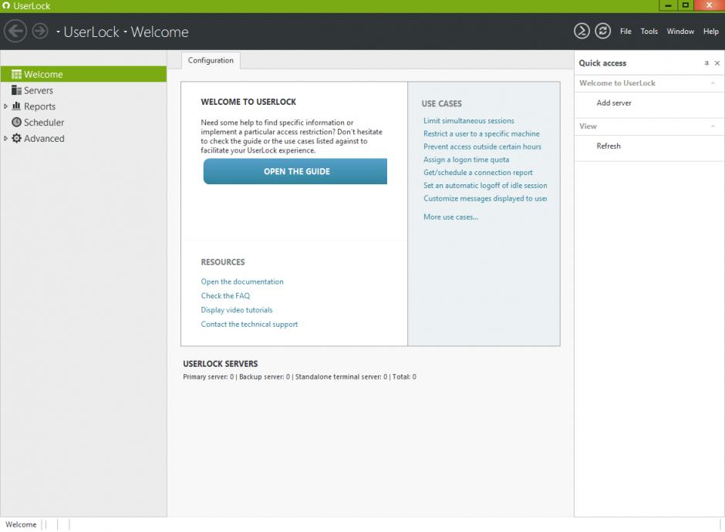Screen dimensions: 725x532
Task: Open the Window menu
Action: tap(680, 32)
